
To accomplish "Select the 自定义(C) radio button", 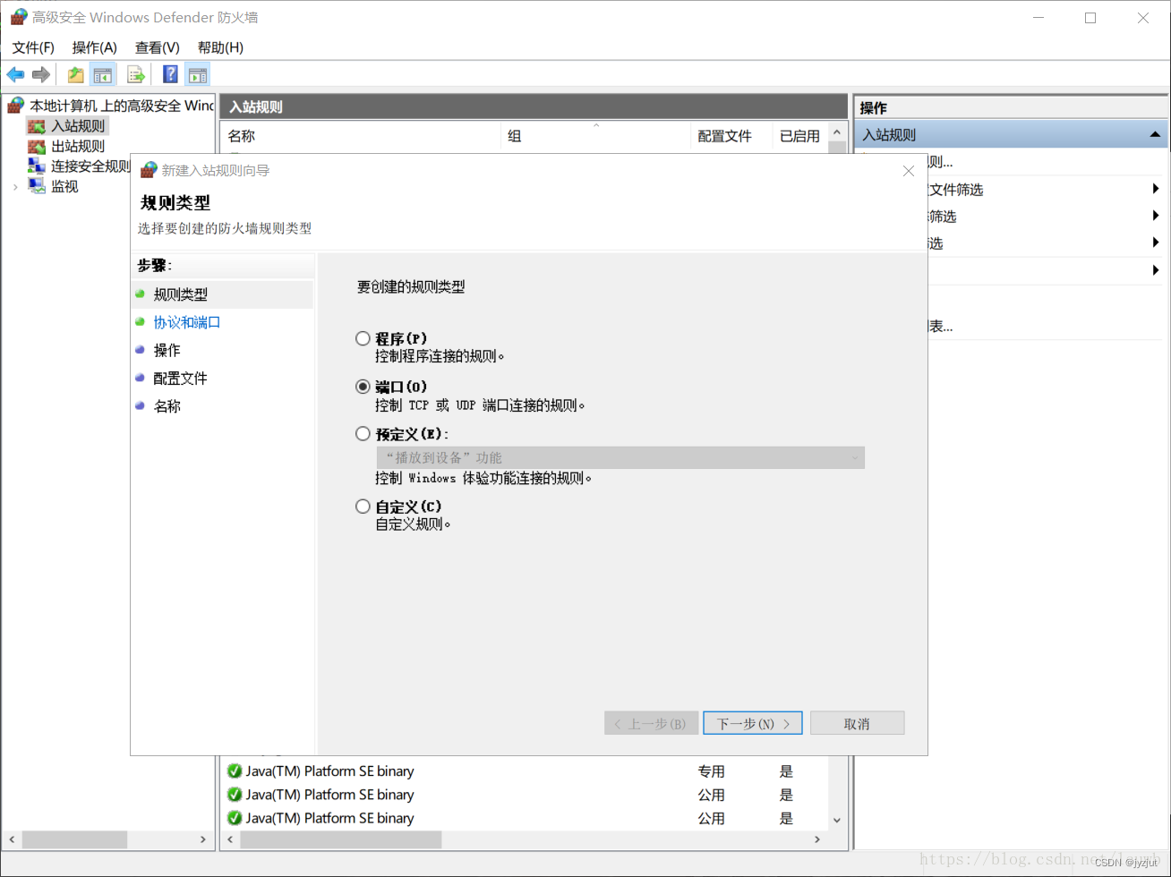I will 363,507.
